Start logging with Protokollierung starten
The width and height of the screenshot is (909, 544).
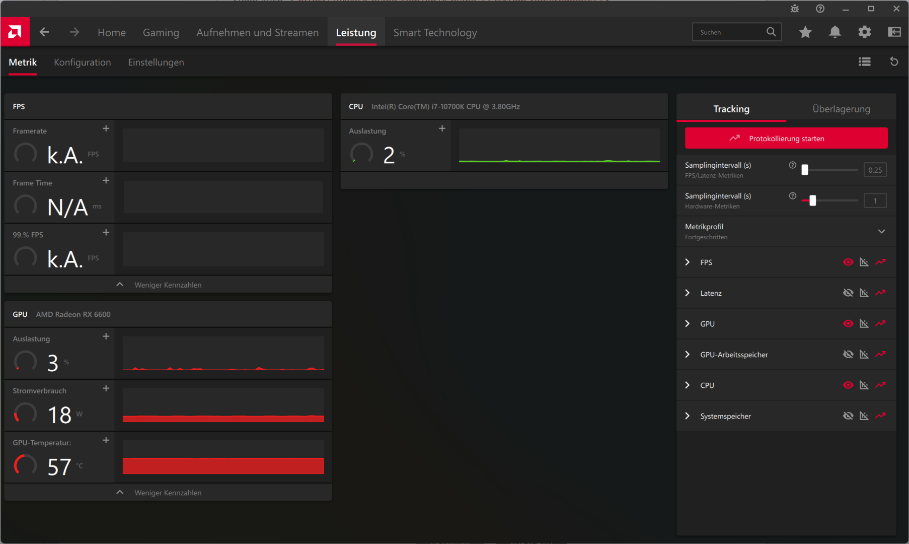tap(786, 138)
